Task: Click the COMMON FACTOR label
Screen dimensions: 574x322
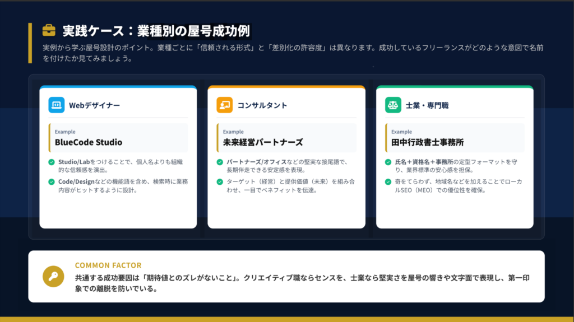Action: tap(108, 265)
